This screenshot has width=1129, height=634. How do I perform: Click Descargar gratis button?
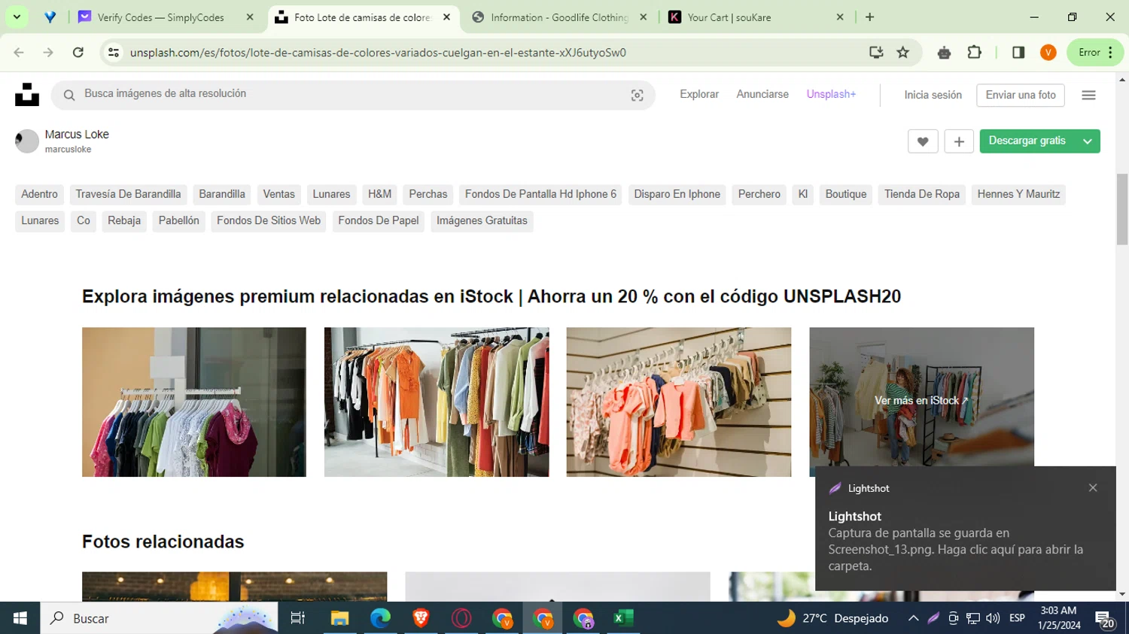pos(1027,141)
